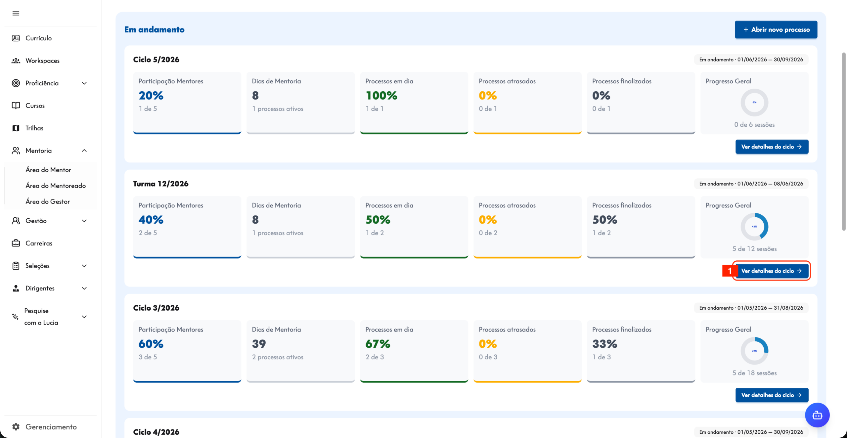Click the Gerenciamento gear icon
This screenshot has height=438, width=847.
(16, 427)
